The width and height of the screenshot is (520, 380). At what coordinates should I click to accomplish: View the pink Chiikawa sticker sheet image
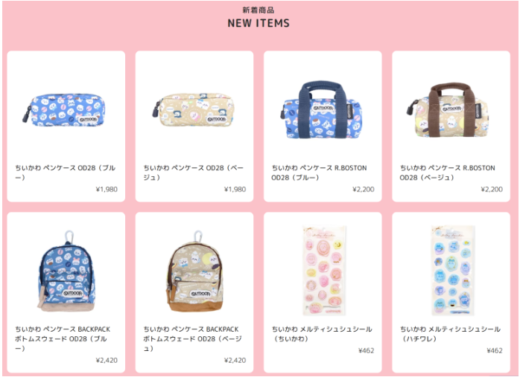[x=325, y=271]
